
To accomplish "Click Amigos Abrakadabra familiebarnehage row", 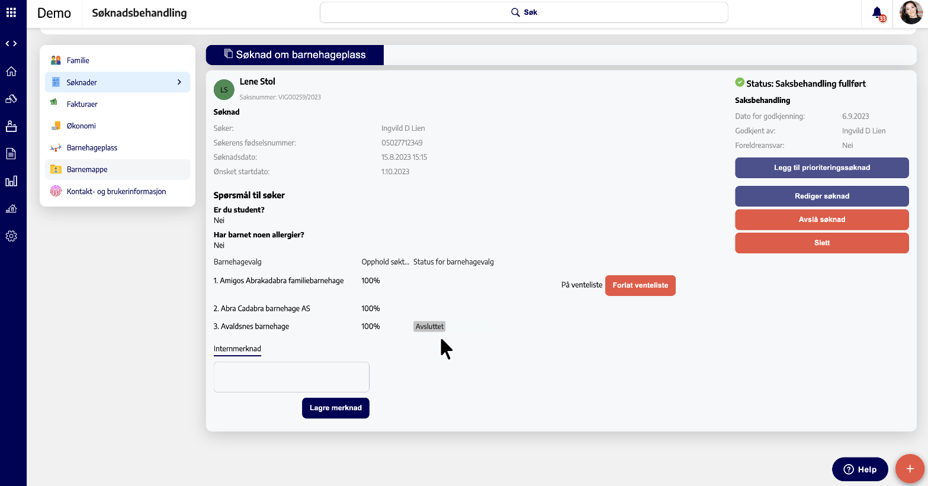I will 279,281.
